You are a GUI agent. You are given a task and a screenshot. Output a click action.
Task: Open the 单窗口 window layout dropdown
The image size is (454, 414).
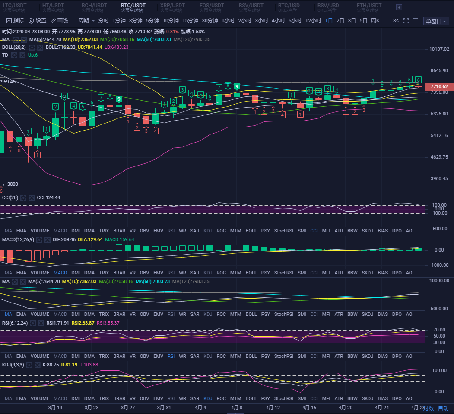436,20
